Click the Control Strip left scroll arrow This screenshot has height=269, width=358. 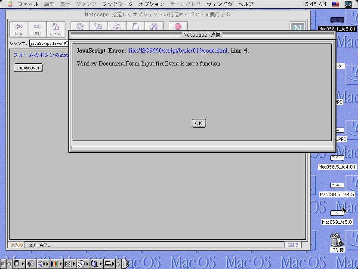click(x=9, y=264)
